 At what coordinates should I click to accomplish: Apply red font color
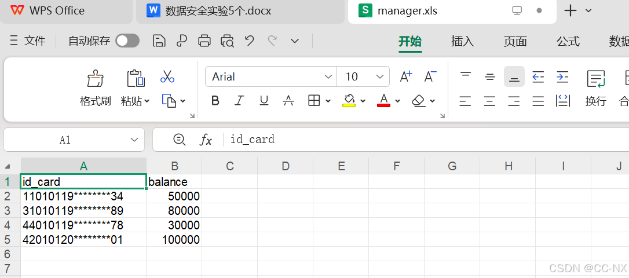tap(384, 101)
